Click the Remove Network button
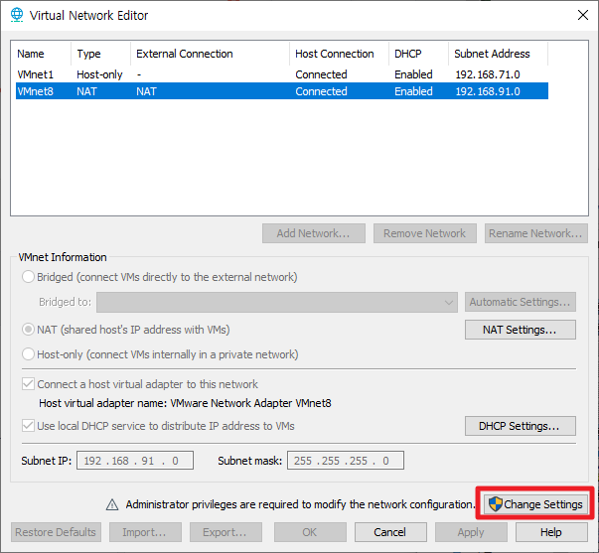 click(x=425, y=233)
